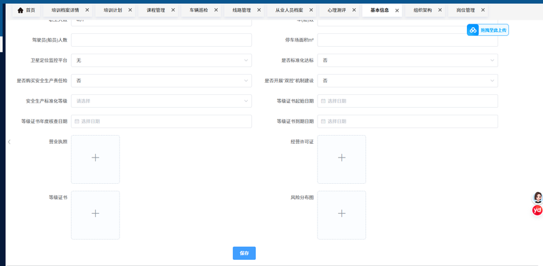Upload an image for 经营许可证

click(341, 159)
